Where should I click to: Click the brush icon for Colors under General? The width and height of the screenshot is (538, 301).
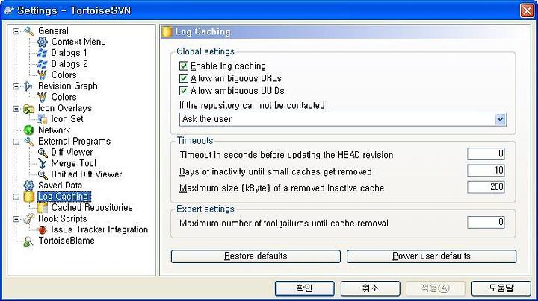pos(42,75)
